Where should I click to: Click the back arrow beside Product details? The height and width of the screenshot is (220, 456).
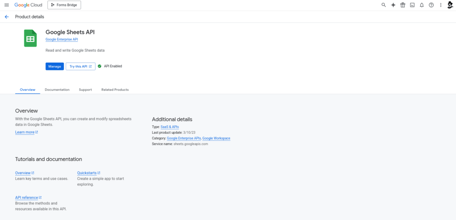point(7,17)
